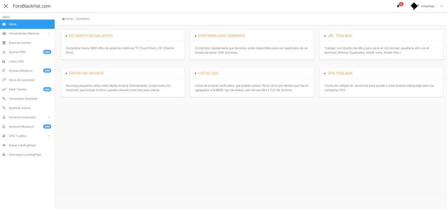Click the home icon in breadcrumb
The image size is (448, 209).
63,19
